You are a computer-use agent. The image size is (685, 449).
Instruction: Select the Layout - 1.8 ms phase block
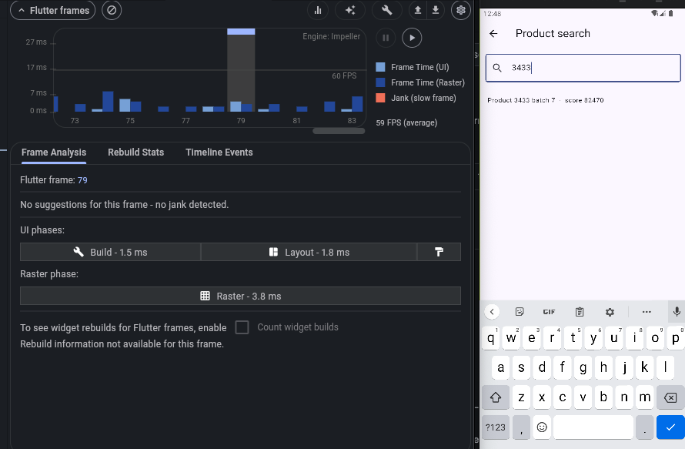pos(309,252)
